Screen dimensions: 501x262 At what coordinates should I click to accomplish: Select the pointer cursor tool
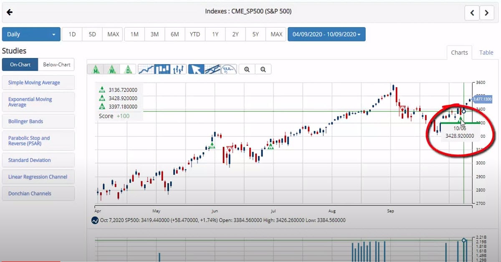[196, 70]
